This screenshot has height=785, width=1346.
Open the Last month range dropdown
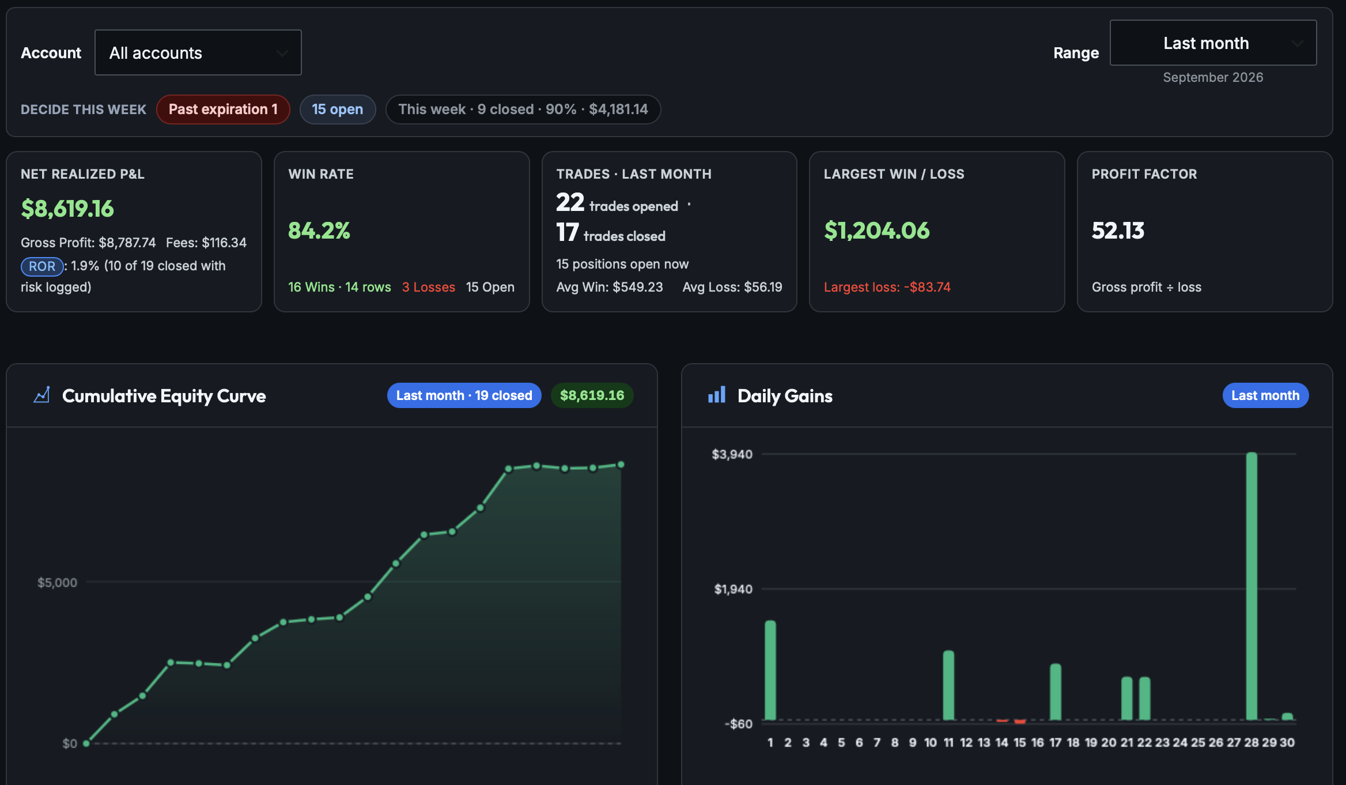1213,43
